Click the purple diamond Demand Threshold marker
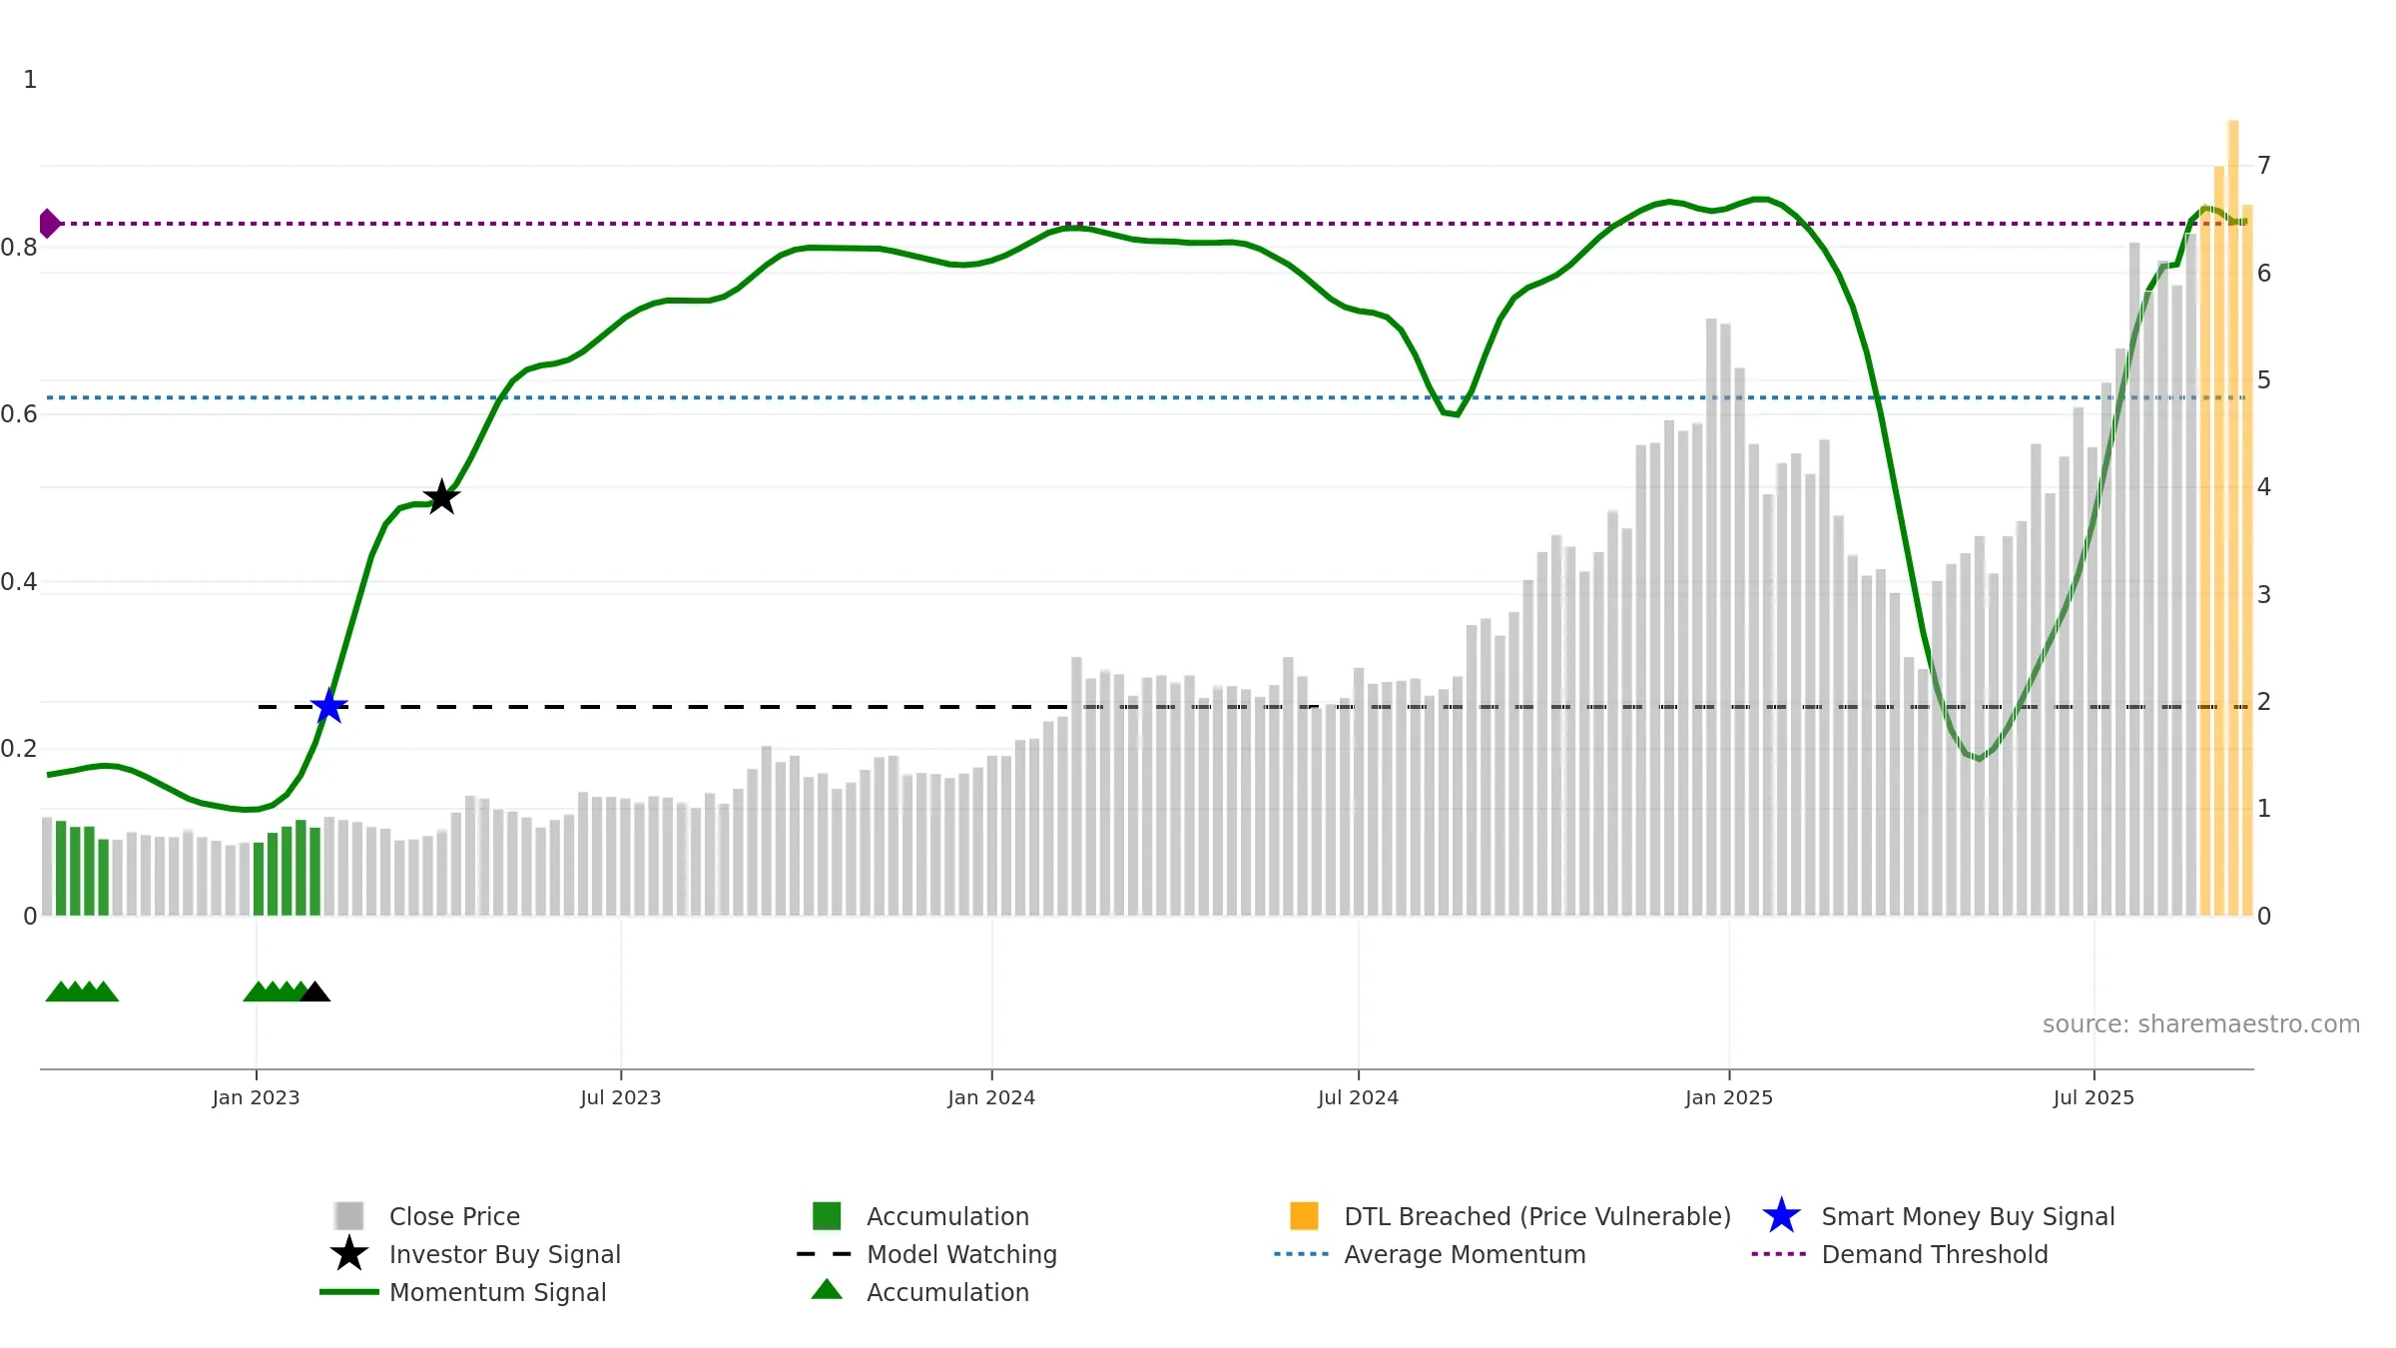The image size is (2396, 1348). pyautogui.click(x=49, y=224)
